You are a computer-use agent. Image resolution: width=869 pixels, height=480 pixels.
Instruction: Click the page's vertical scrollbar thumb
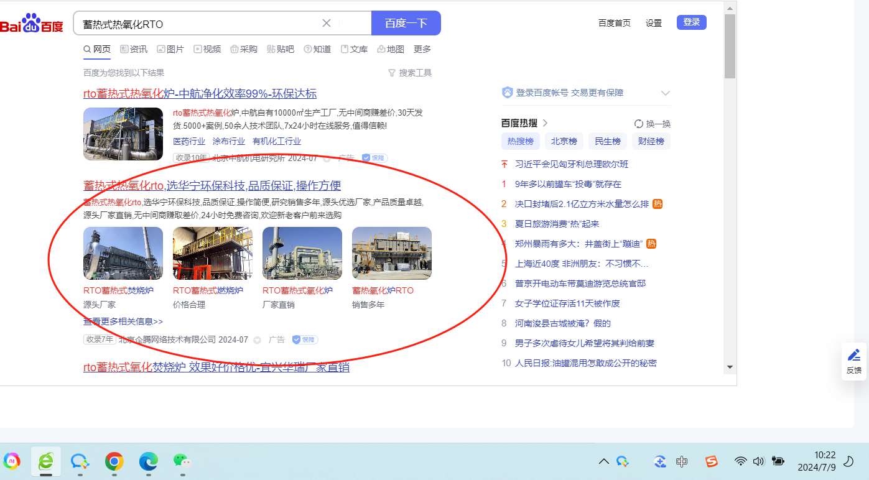(x=730, y=47)
